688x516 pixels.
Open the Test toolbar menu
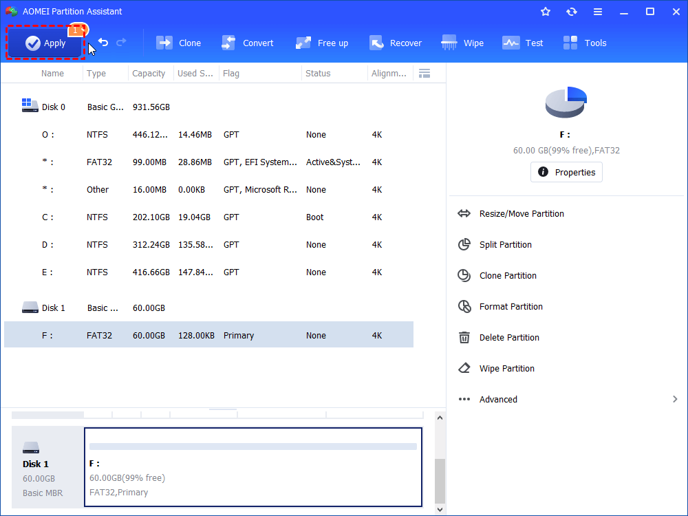[523, 43]
